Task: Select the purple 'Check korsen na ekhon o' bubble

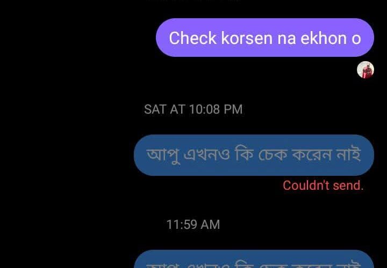Action: coord(265,38)
